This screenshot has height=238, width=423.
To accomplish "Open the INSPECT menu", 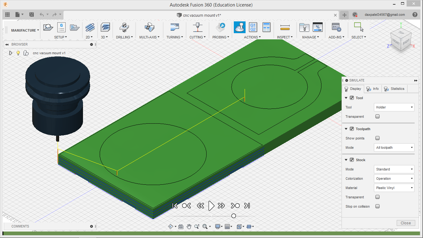I will tap(285, 37).
